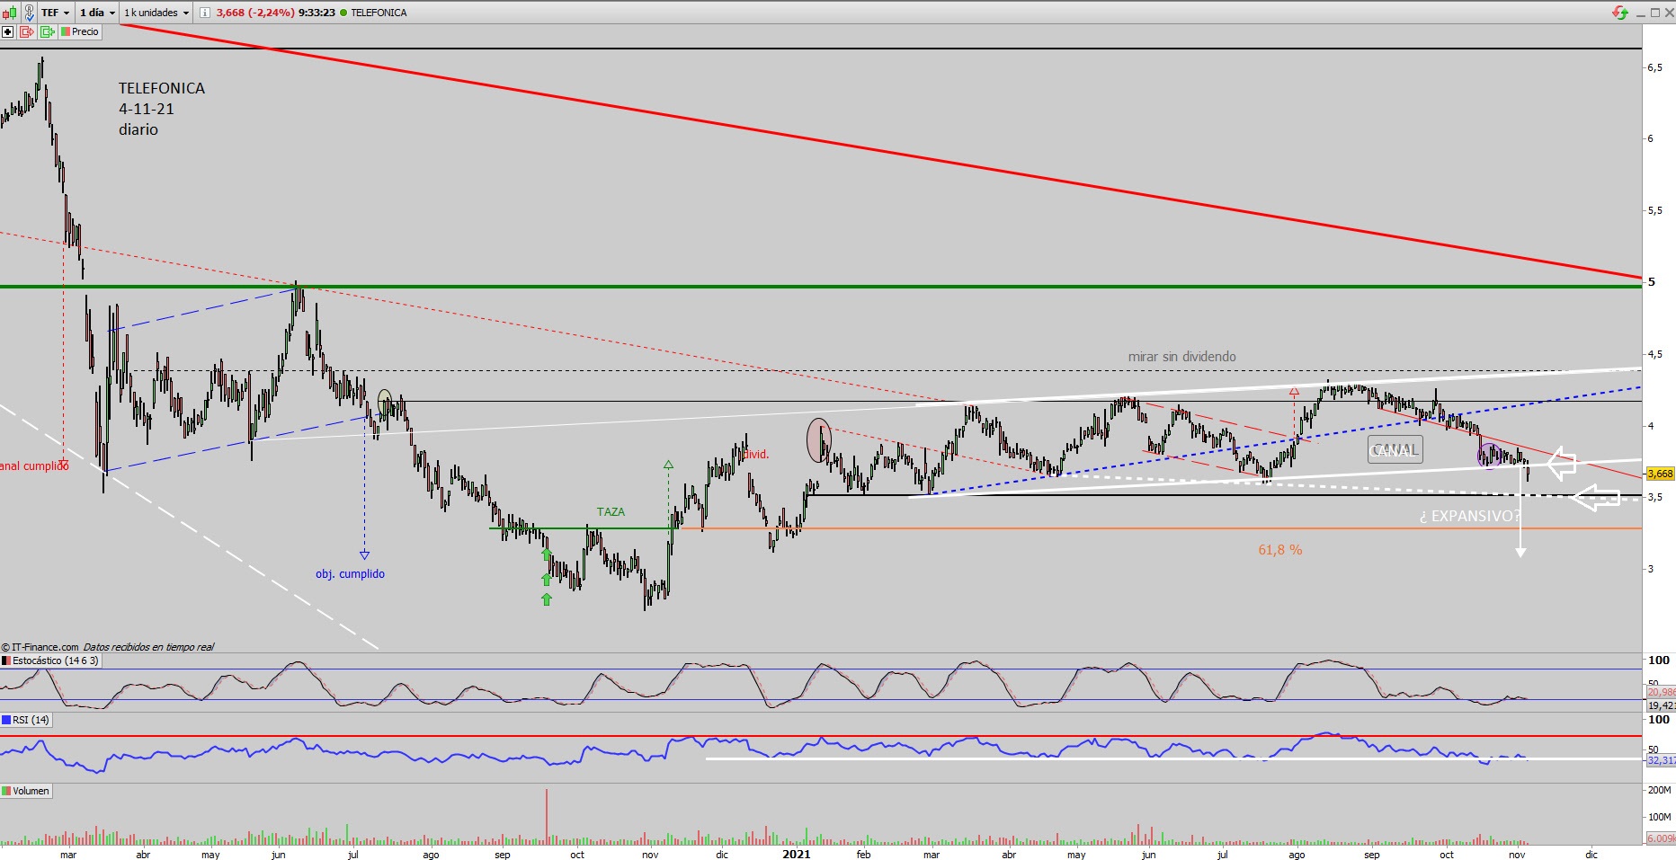This screenshot has width=1676, height=860.
Task: Open the Precio price settings label
Action: pos(80,31)
